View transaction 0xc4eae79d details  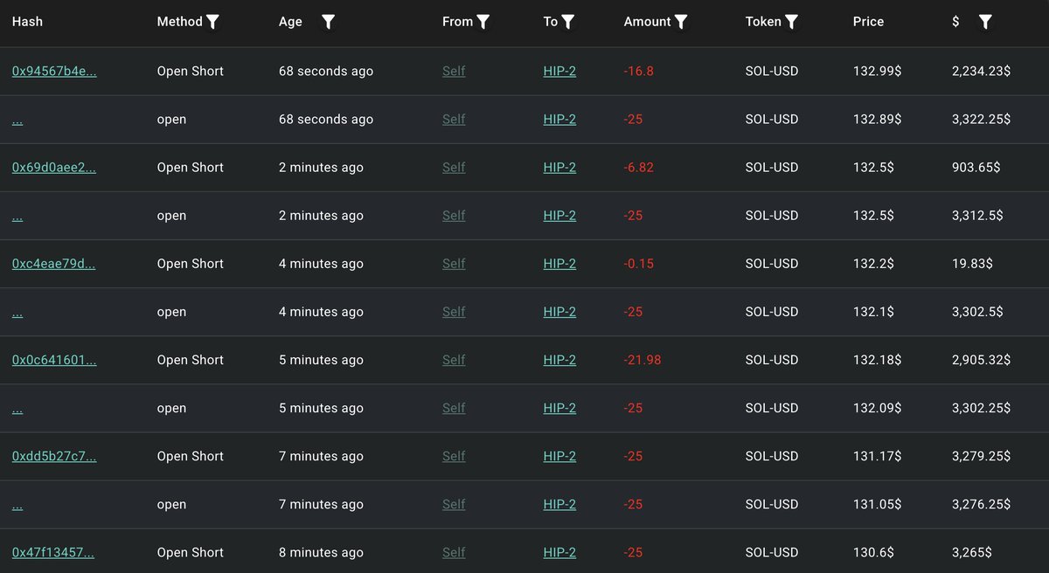point(54,264)
